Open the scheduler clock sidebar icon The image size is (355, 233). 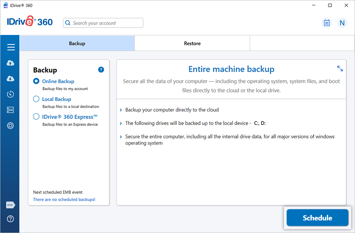[x=11, y=94]
